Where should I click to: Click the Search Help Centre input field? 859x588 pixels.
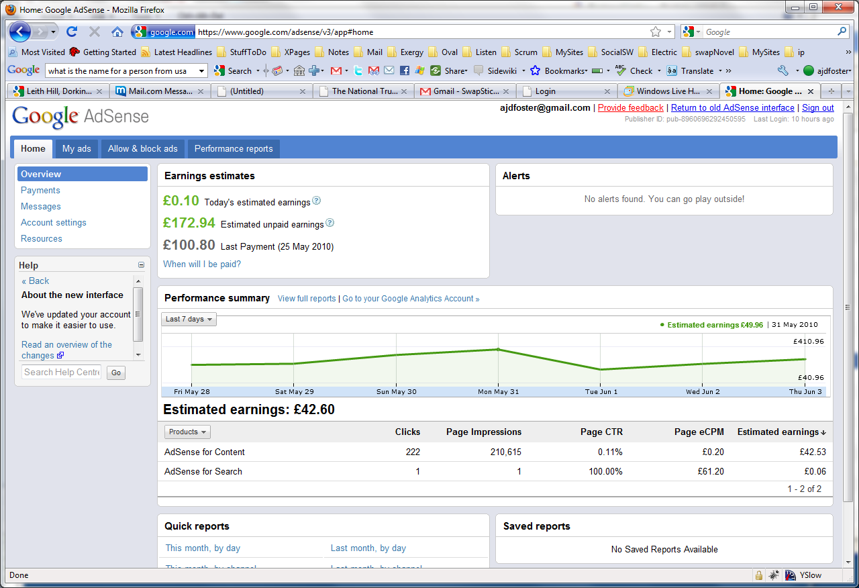tap(61, 372)
